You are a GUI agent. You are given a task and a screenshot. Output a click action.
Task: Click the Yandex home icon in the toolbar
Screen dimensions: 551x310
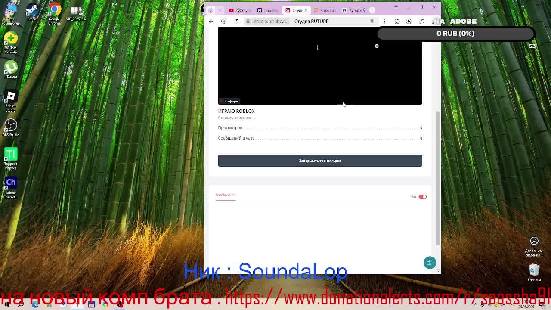coord(224,21)
